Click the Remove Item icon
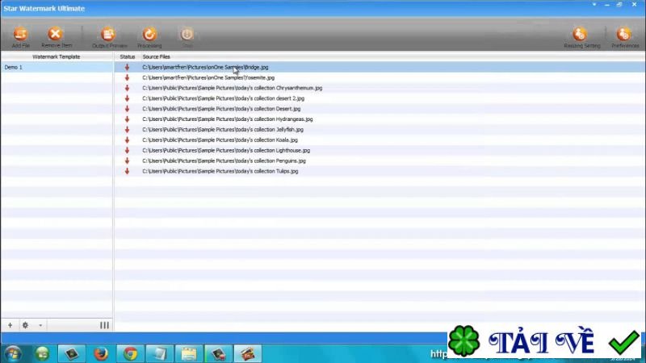The image size is (646, 363). [55, 35]
